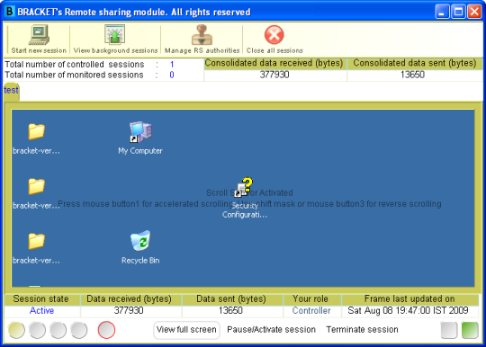This screenshot has width=486, height=347.
Task: Click the red-outlined round button
Action: (106, 330)
